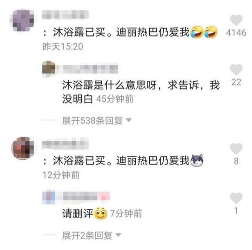
Task: Open the 请删评 replier's blurred username
Action: pyautogui.click(x=86, y=196)
